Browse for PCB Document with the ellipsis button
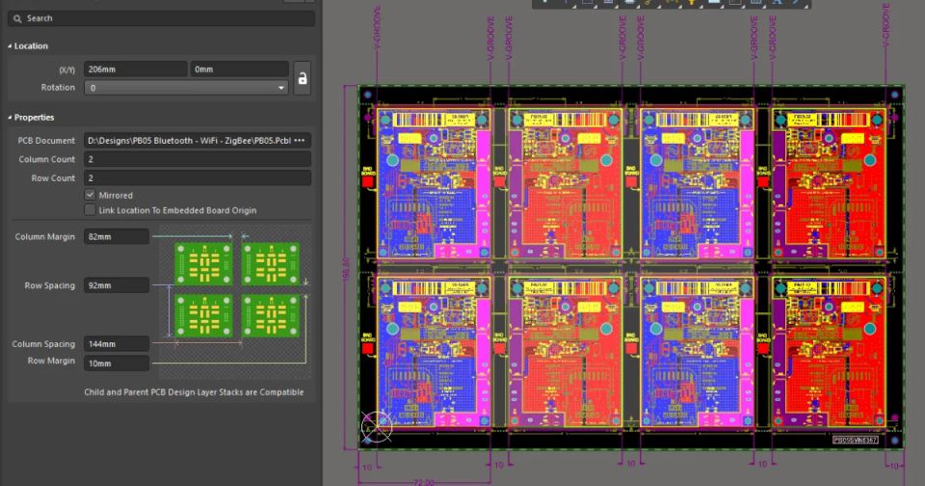The image size is (925, 486). point(299,141)
